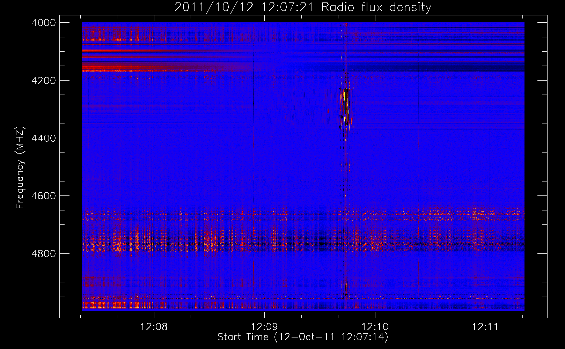
Task: Click the plot title '2011/10/12 12:07:21 Radio flux density'
Action: click(303, 7)
